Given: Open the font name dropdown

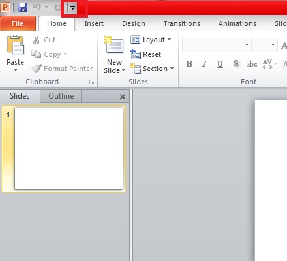Looking at the screenshot, I should 247,45.
